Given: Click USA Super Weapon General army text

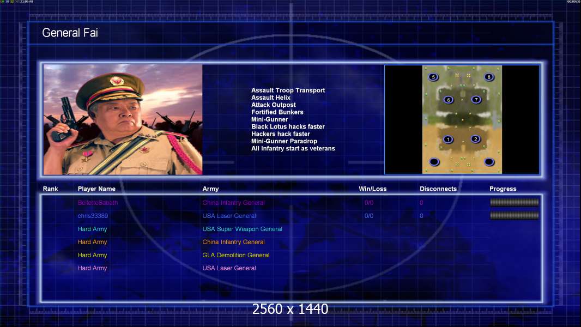Looking at the screenshot, I should [x=243, y=229].
